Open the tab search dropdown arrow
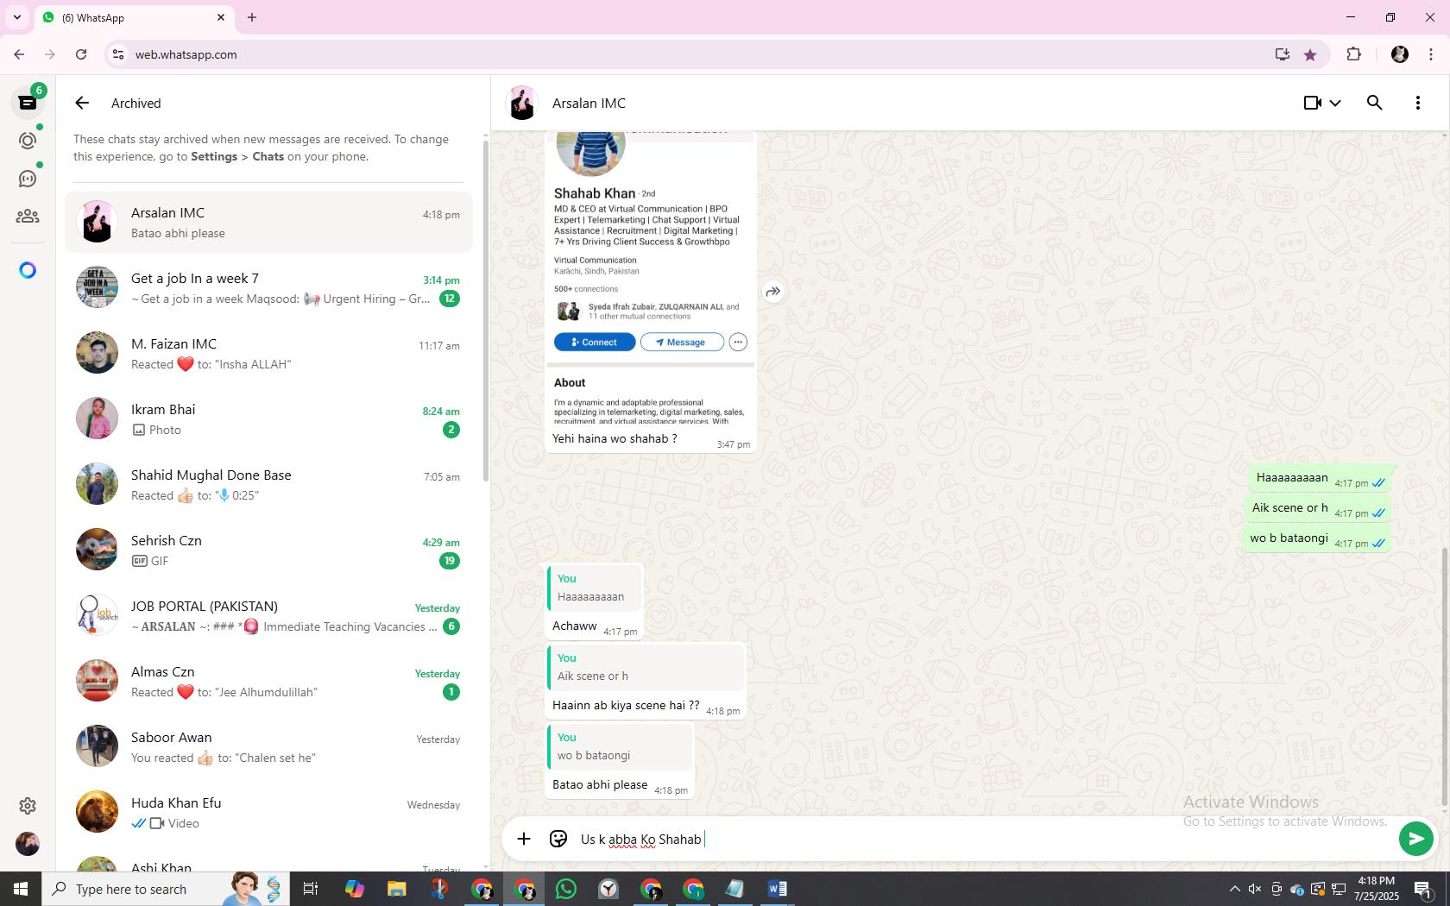The image size is (1450, 906). pyautogui.click(x=16, y=17)
